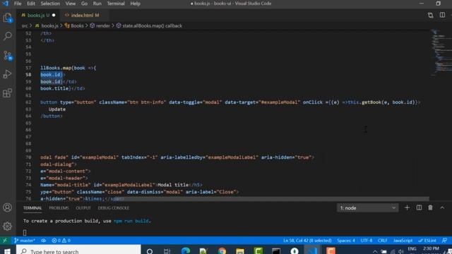This screenshot has height=254, width=452.
Task: Click 'npm run build' text in terminal
Action: [x=131, y=221]
